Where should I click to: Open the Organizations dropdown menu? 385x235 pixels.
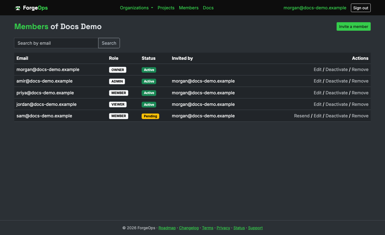click(137, 8)
